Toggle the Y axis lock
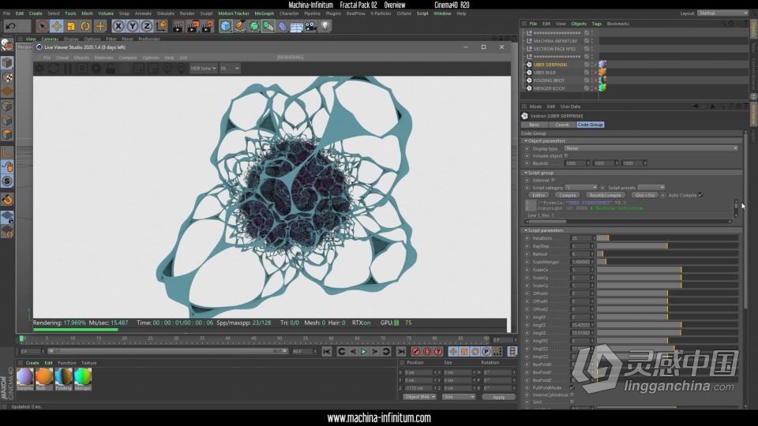Image resolution: width=758 pixels, height=426 pixels. [133, 26]
